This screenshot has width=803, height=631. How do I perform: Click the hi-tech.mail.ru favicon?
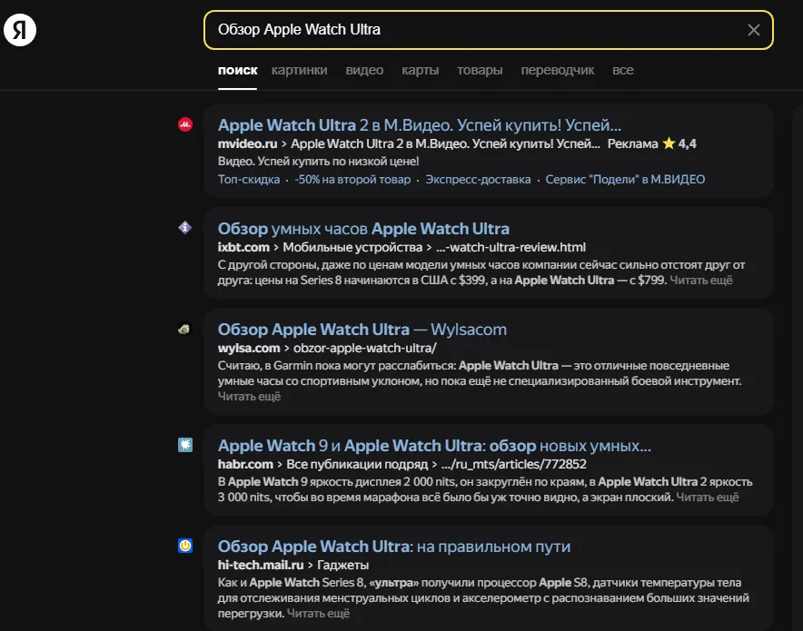pyautogui.click(x=185, y=546)
